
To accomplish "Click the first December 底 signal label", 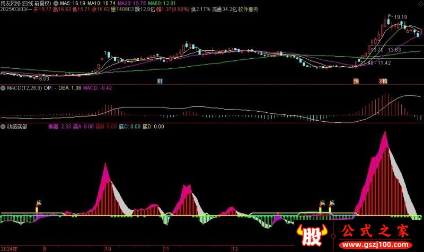I will click(322, 203).
